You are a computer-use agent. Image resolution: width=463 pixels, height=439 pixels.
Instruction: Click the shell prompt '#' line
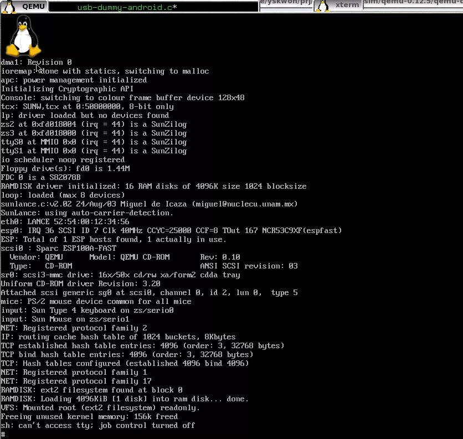(x=3, y=434)
